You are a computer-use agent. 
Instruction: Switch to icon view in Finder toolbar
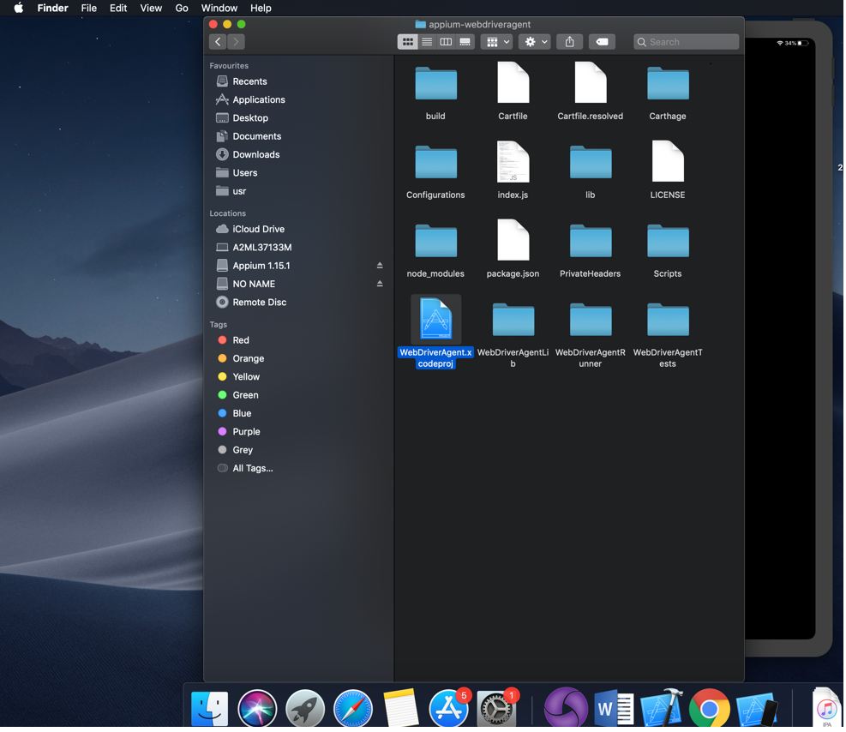pyautogui.click(x=408, y=41)
